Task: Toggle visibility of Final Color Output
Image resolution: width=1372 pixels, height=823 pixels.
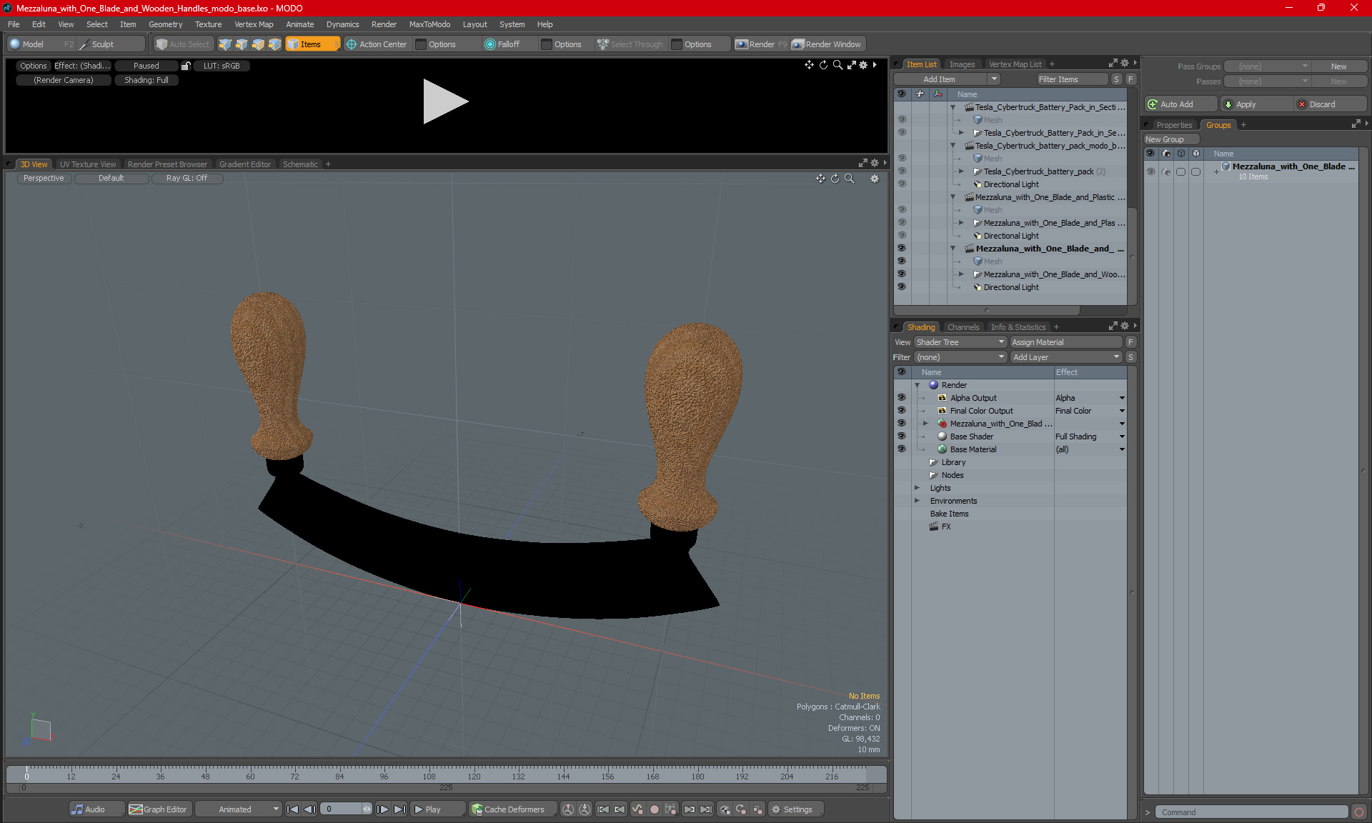Action: (x=901, y=411)
